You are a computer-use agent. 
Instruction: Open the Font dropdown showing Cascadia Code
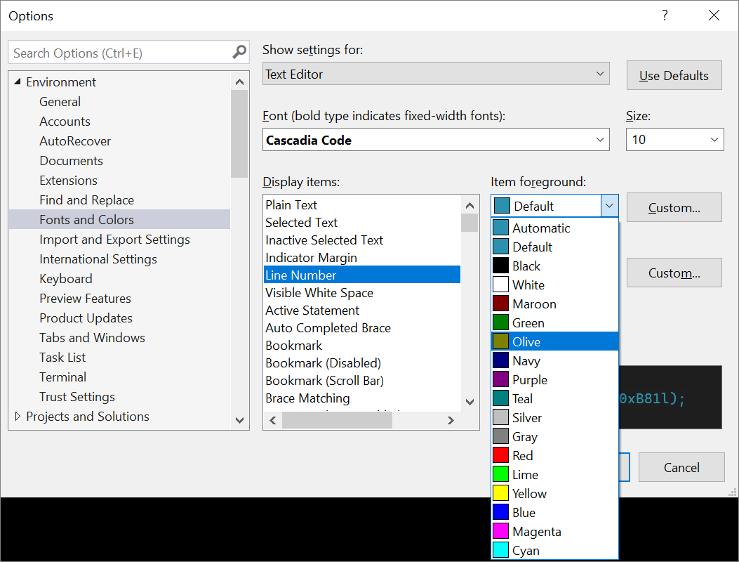click(x=436, y=140)
